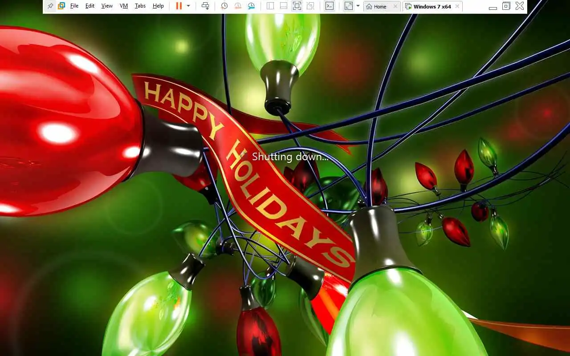
Task: Open the snapshot manager
Action: [x=251, y=6]
